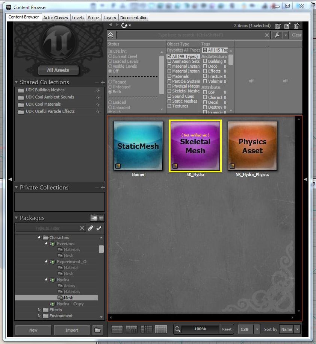Collapse the Shared Collections section
The image size is (316, 344).
(17, 82)
